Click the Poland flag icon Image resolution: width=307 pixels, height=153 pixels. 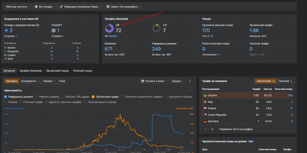coord(205,108)
